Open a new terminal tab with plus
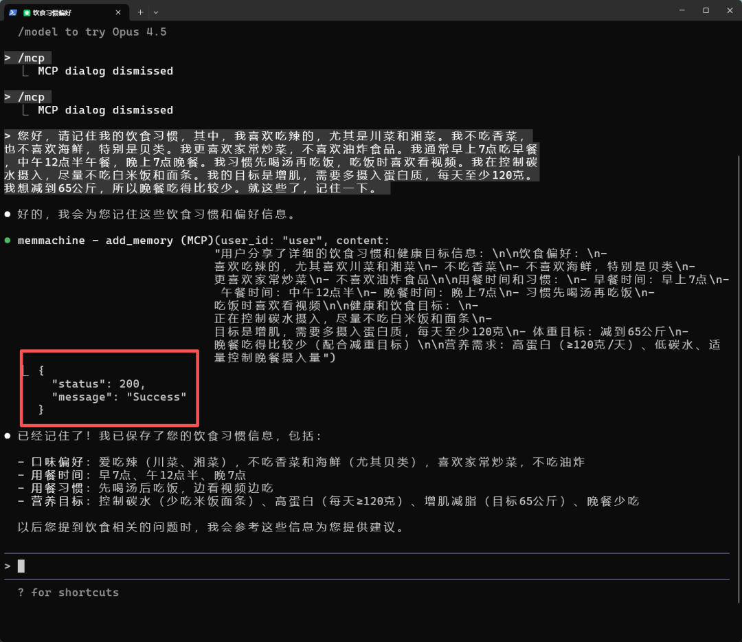This screenshot has width=742, height=642. pyautogui.click(x=140, y=12)
